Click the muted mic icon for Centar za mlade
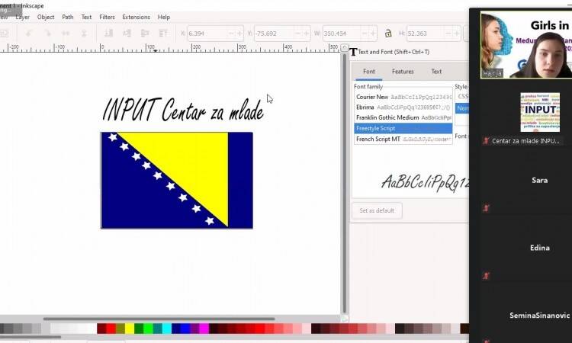572x343 pixels. tap(486, 141)
